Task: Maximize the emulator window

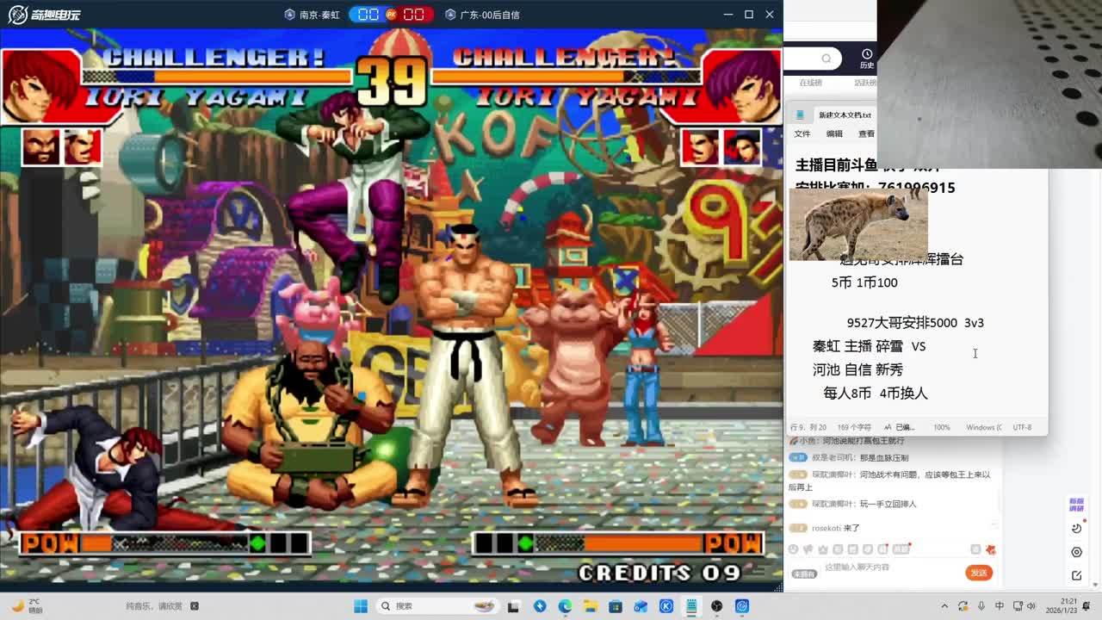Action: coord(749,15)
